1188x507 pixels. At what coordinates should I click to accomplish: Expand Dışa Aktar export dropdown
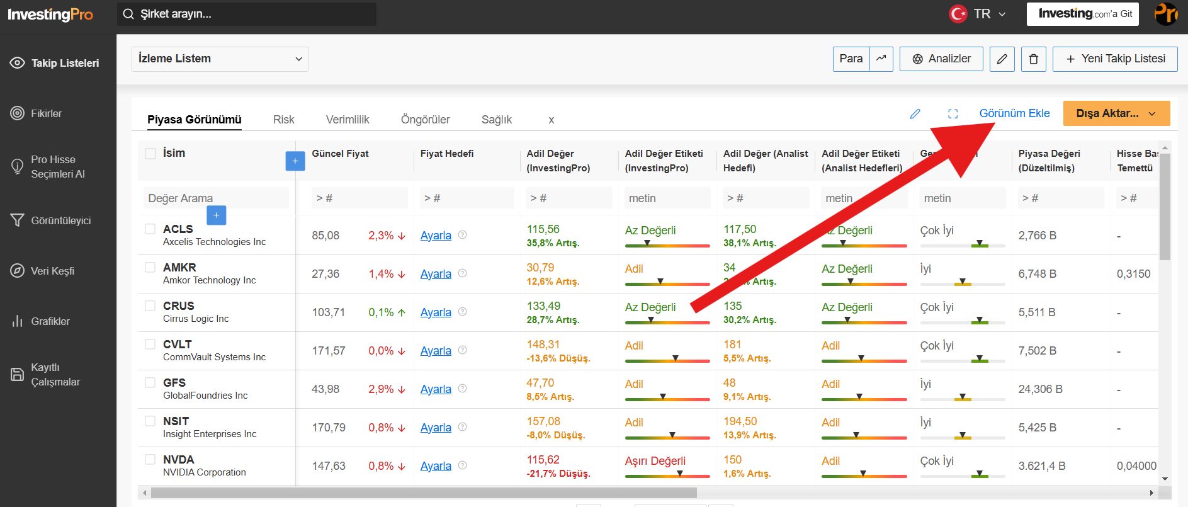click(x=1116, y=113)
